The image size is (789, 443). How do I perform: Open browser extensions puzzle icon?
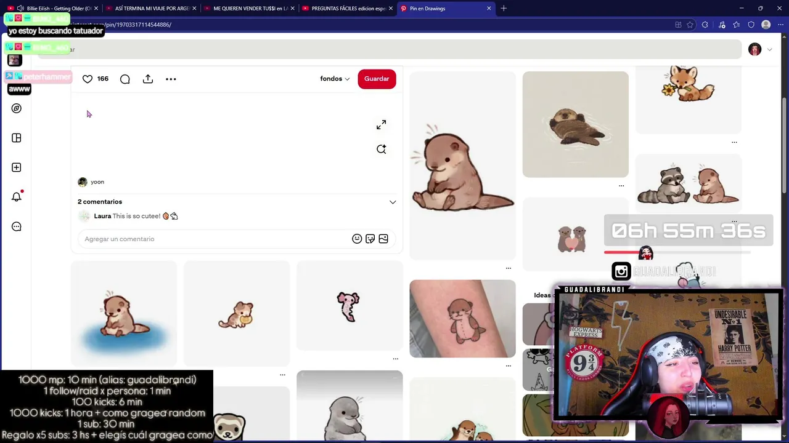click(x=705, y=25)
